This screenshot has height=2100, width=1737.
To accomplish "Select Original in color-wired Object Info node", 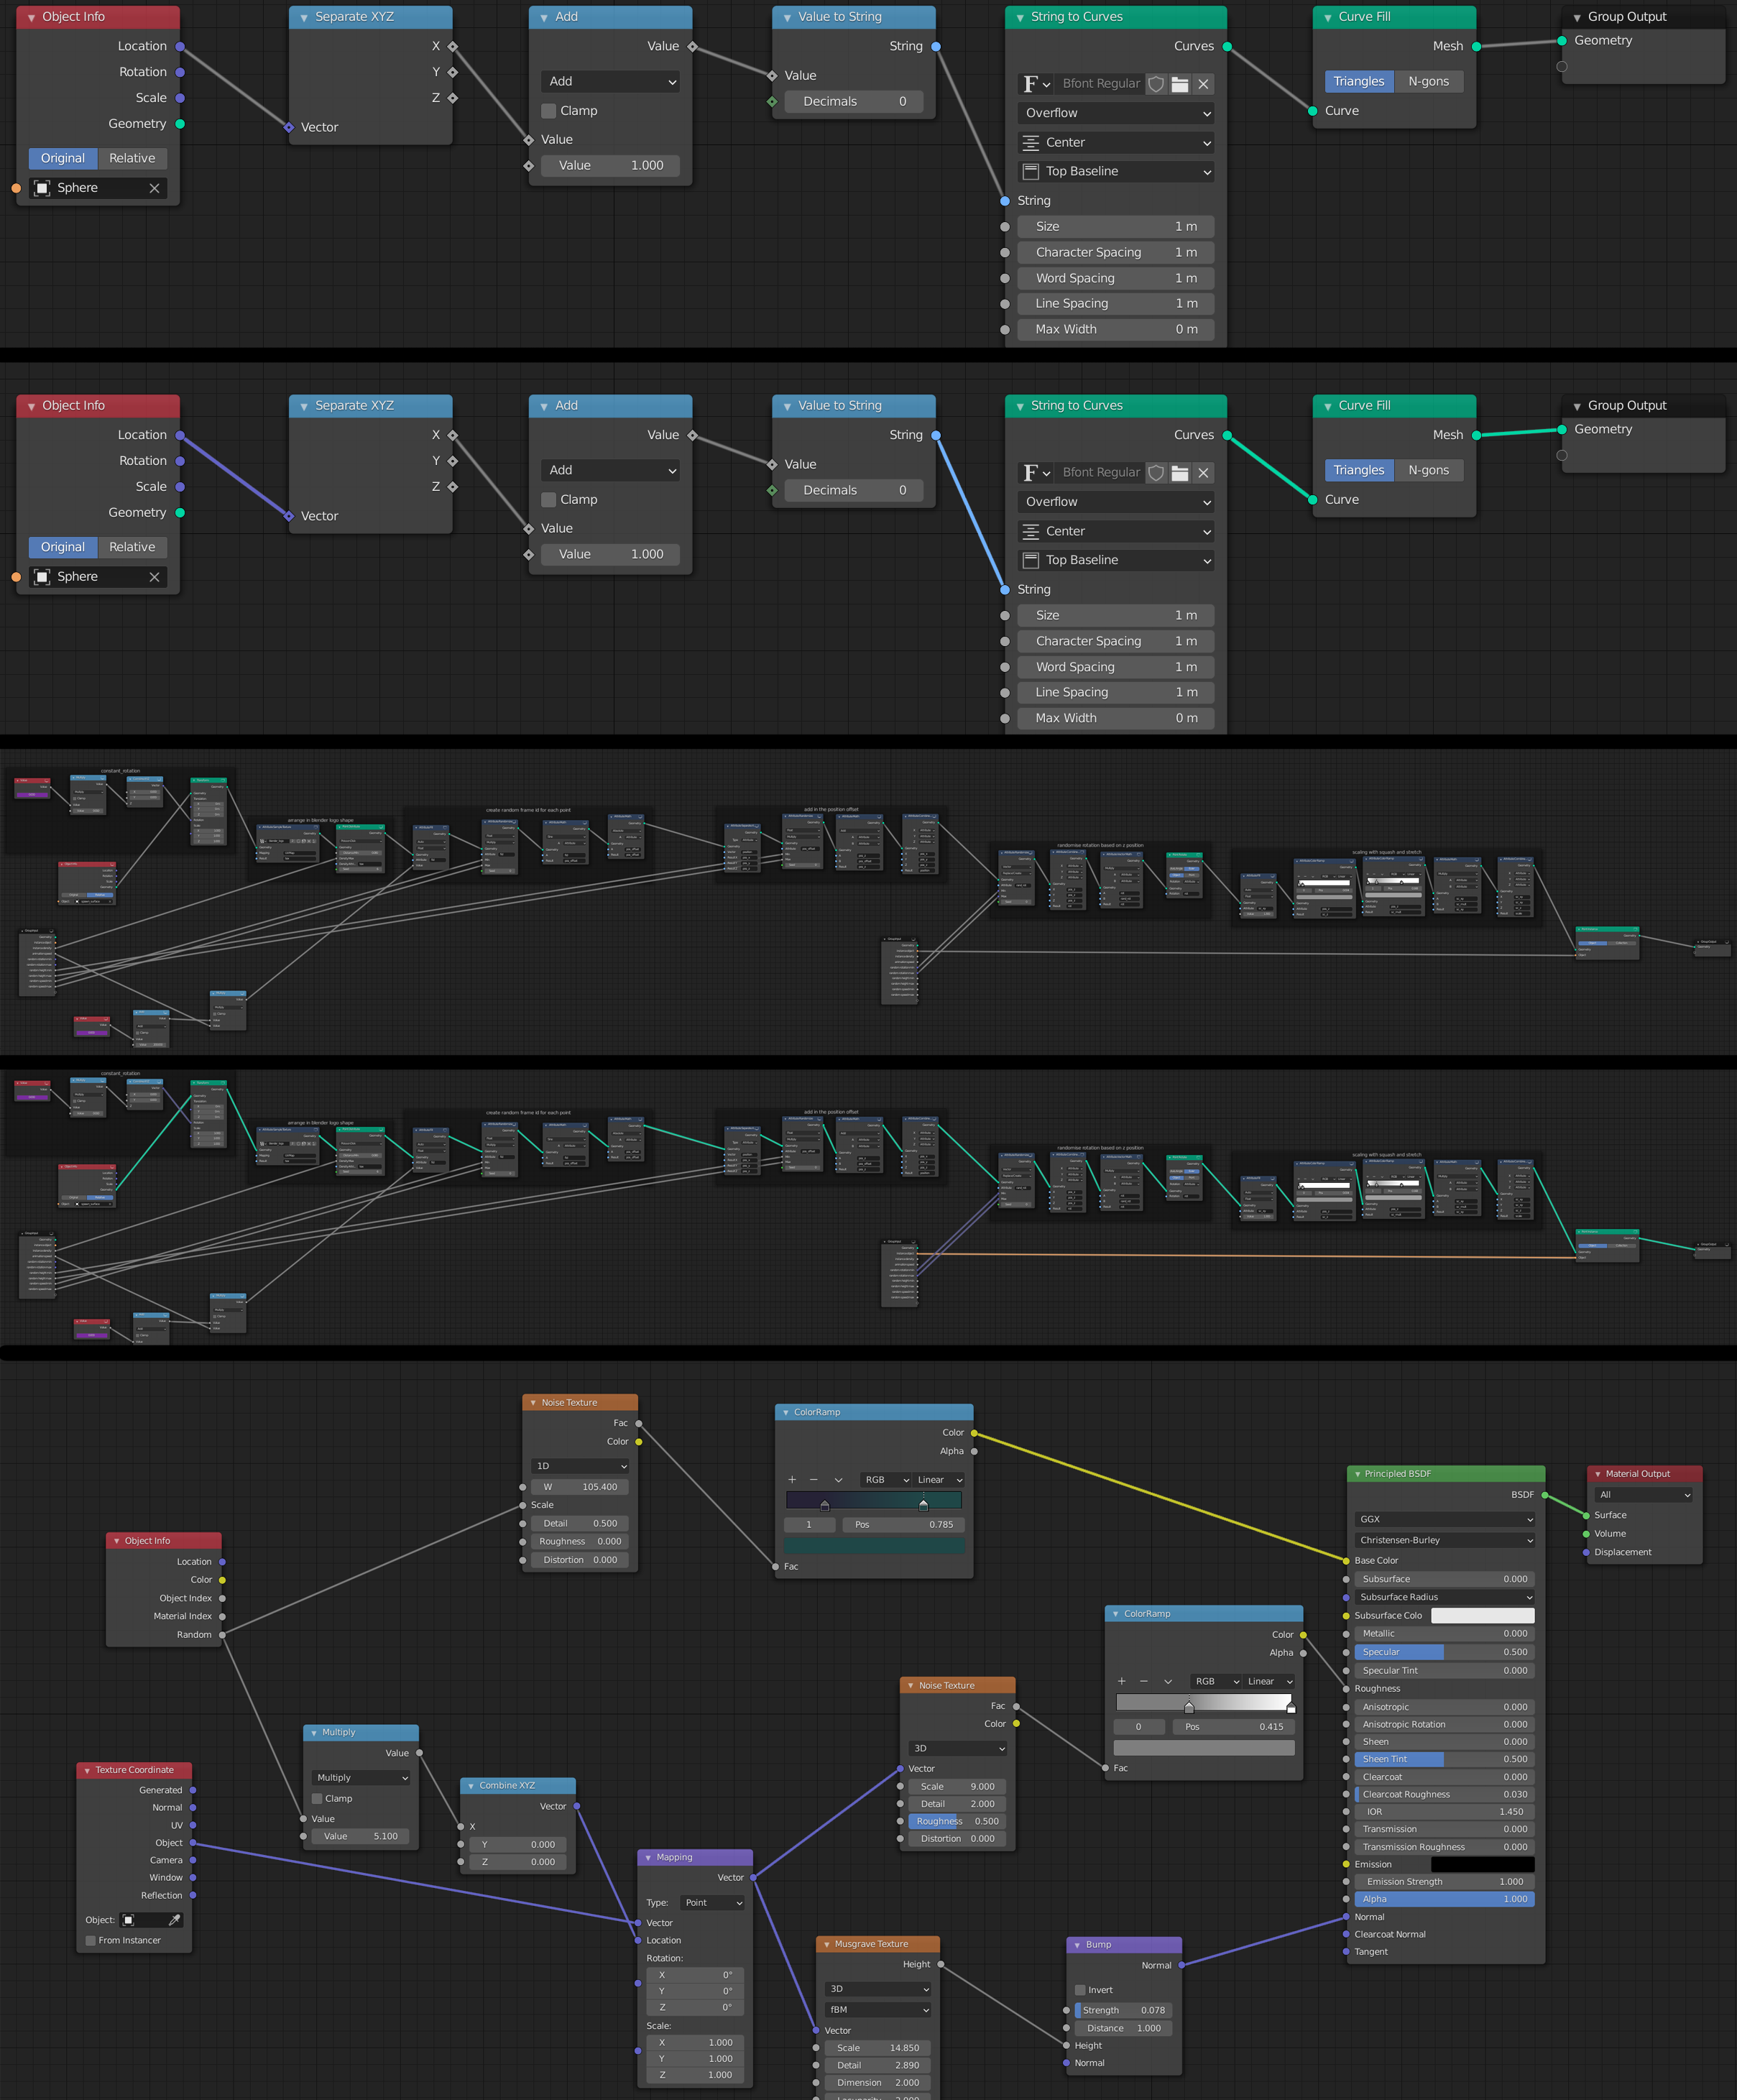I will coord(63,547).
